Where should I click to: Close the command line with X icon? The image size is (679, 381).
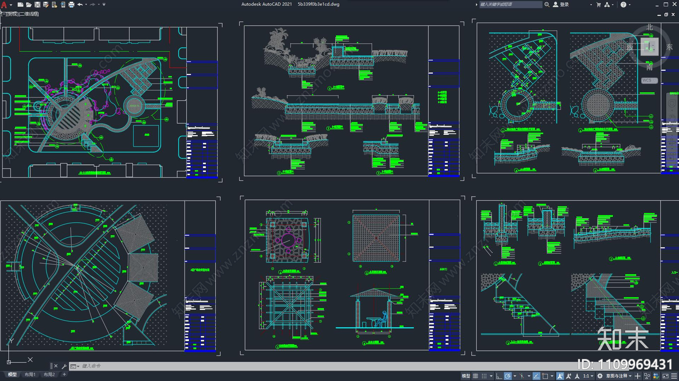[x=56, y=366]
